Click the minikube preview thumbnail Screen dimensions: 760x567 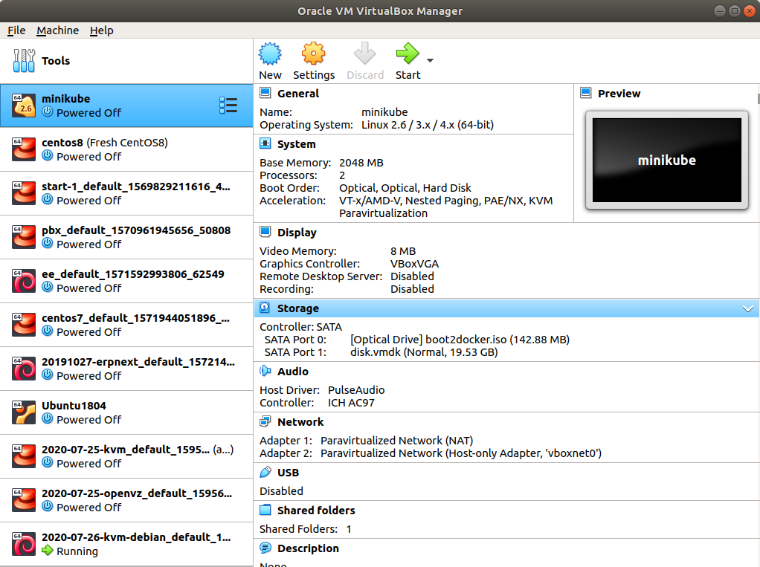coord(666,160)
